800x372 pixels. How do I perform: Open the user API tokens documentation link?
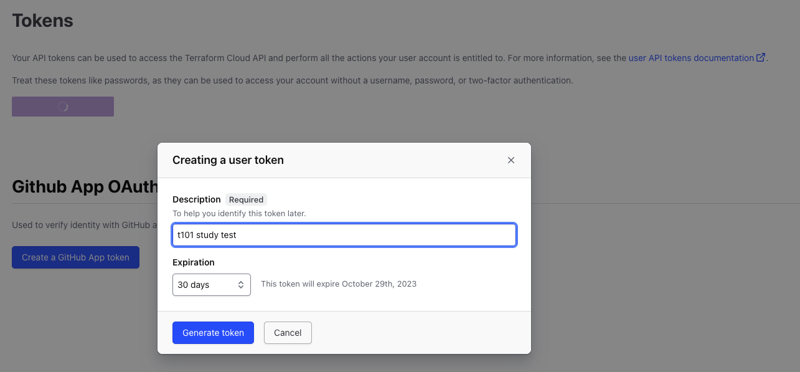tap(691, 58)
